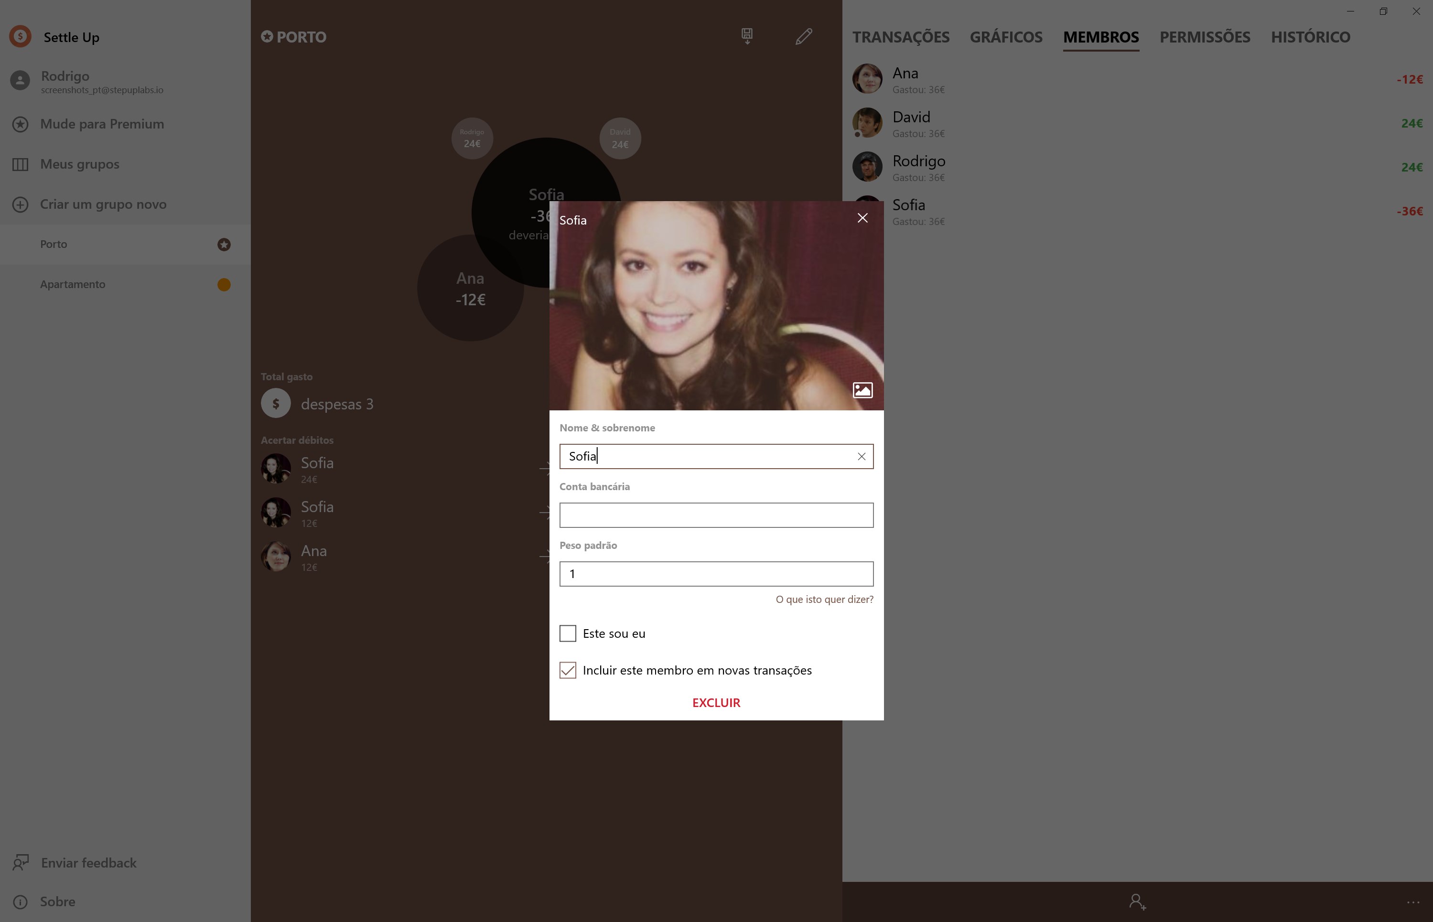
Task: Select Ana row in members list
Action: point(1137,79)
